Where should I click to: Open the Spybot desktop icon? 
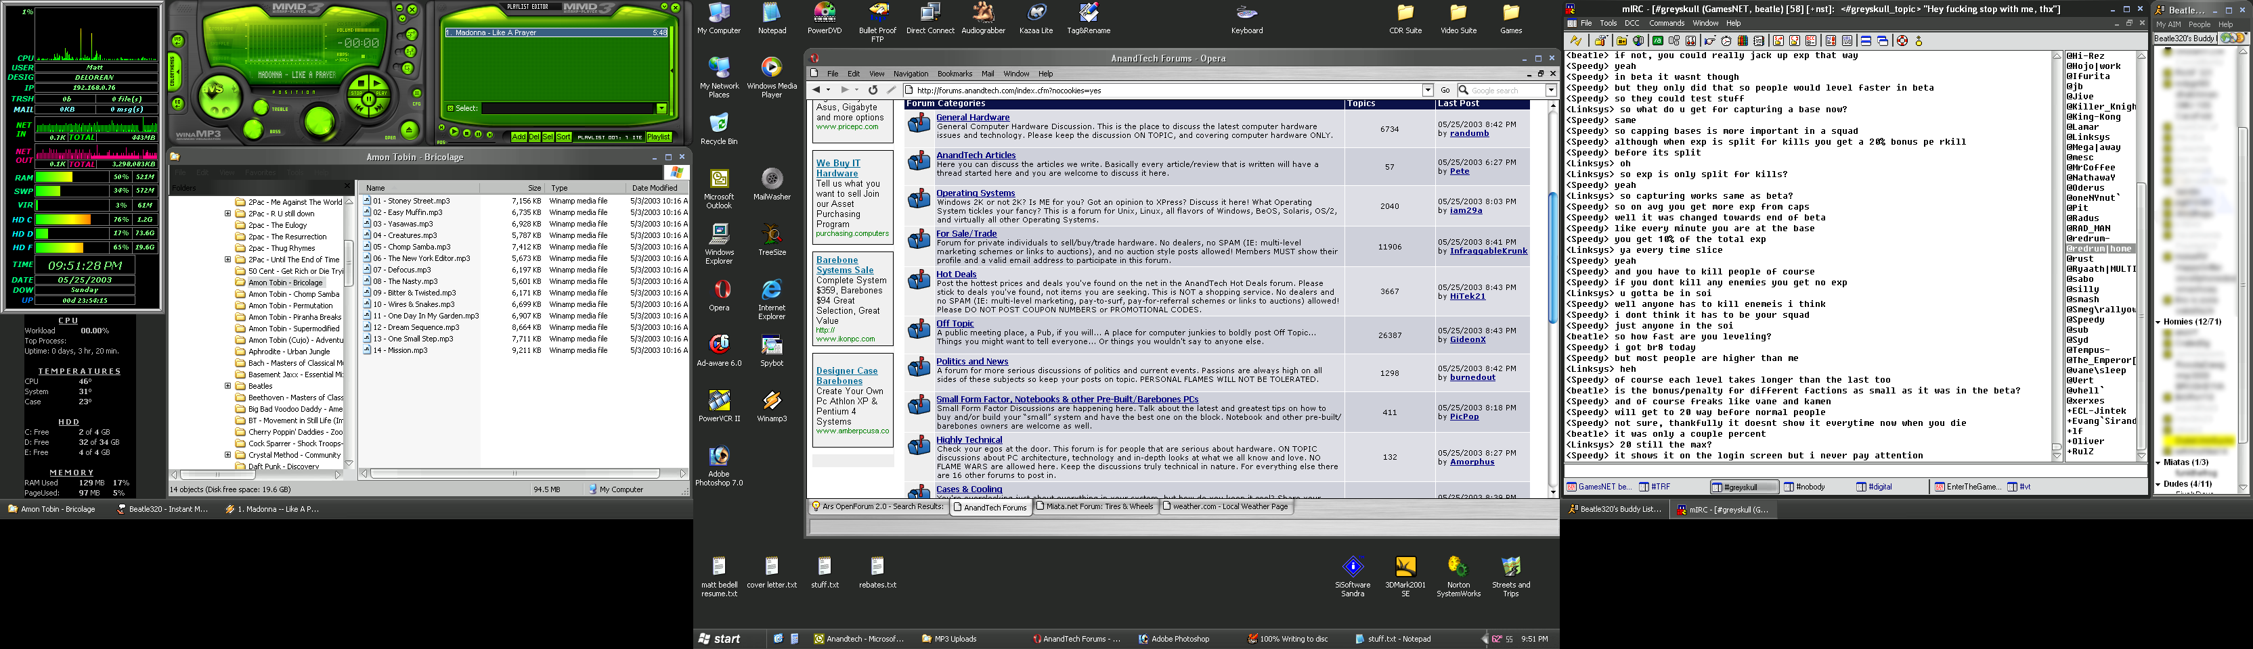click(x=771, y=350)
